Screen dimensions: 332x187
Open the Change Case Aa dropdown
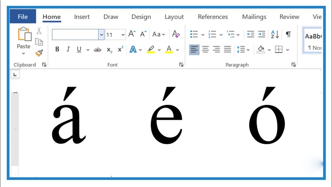(159, 34)
